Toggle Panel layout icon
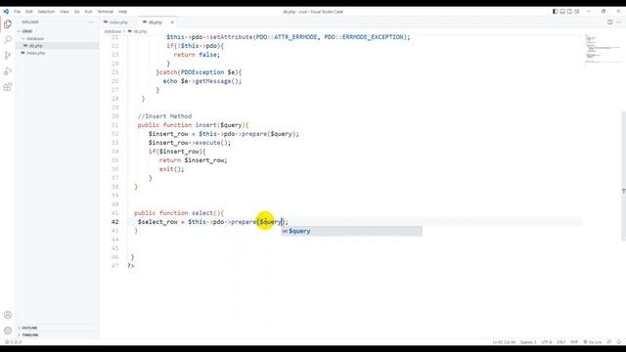The height and width of the screenshot is (352, 626). 562,12
